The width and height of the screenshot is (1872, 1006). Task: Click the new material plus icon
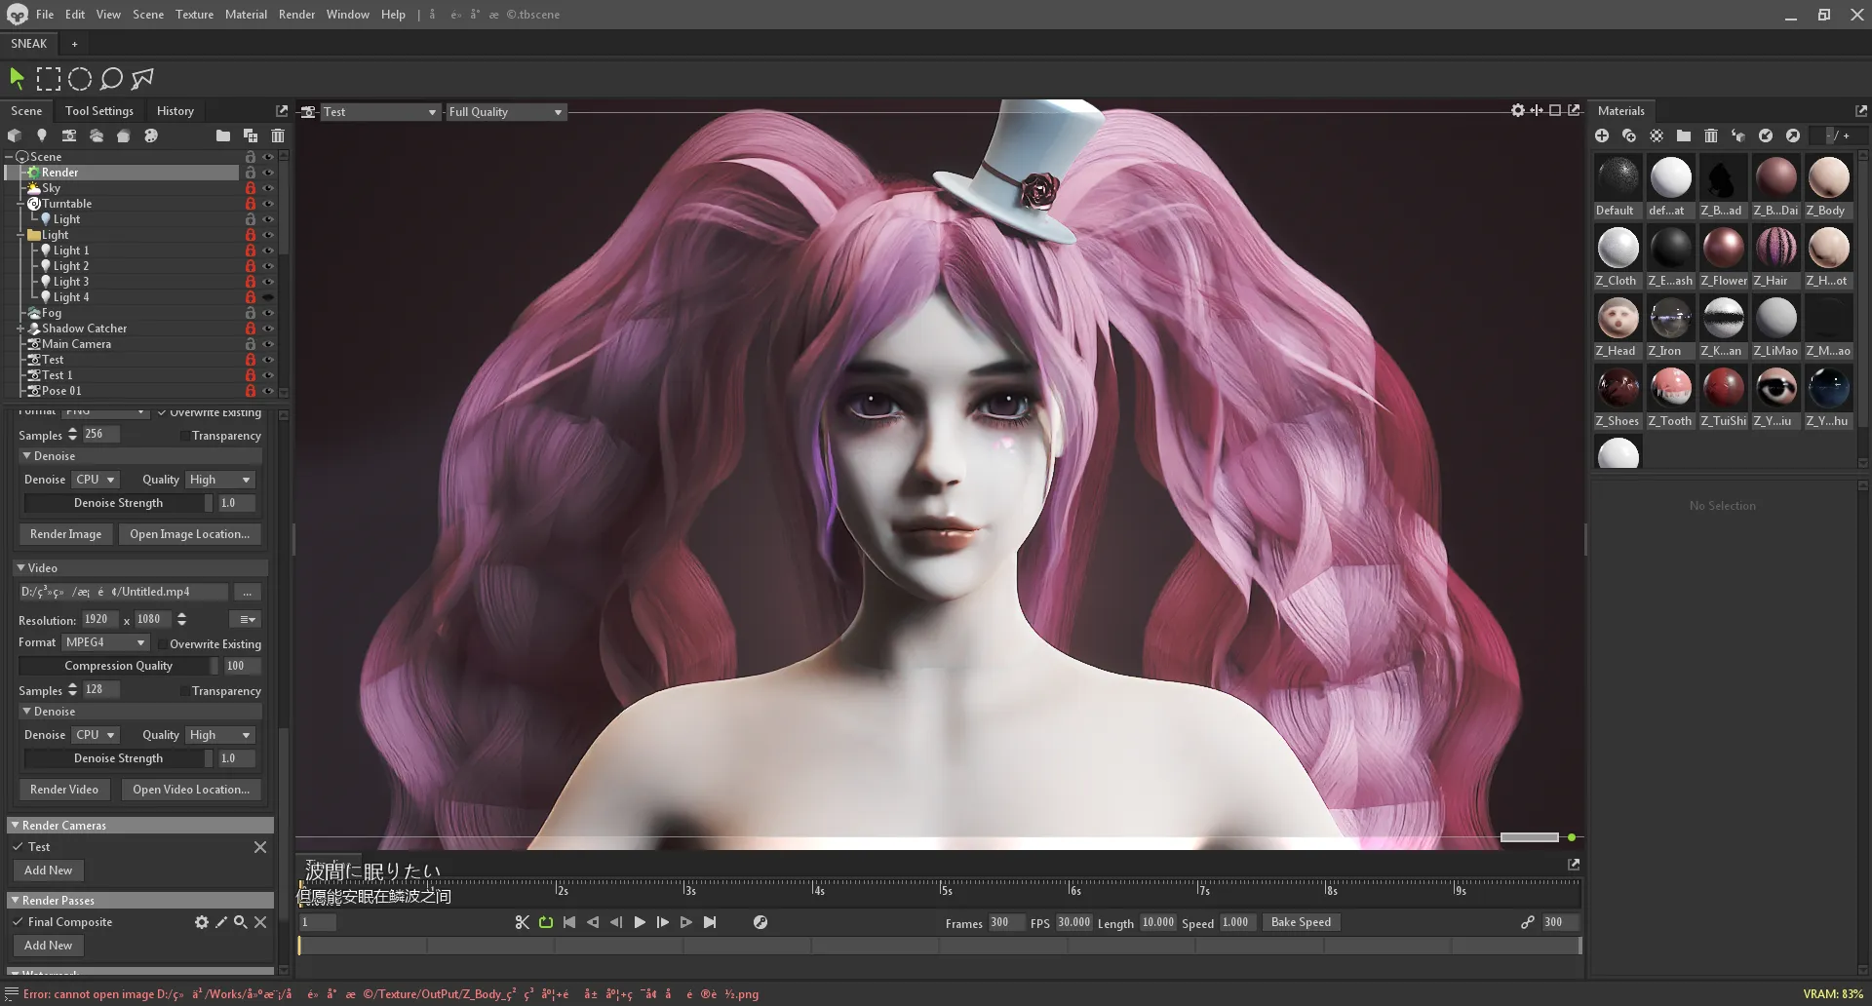1602,135
